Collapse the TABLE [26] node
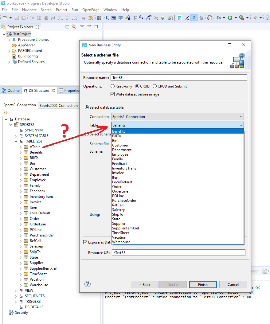The image size is (270, 324). point(16,141)
